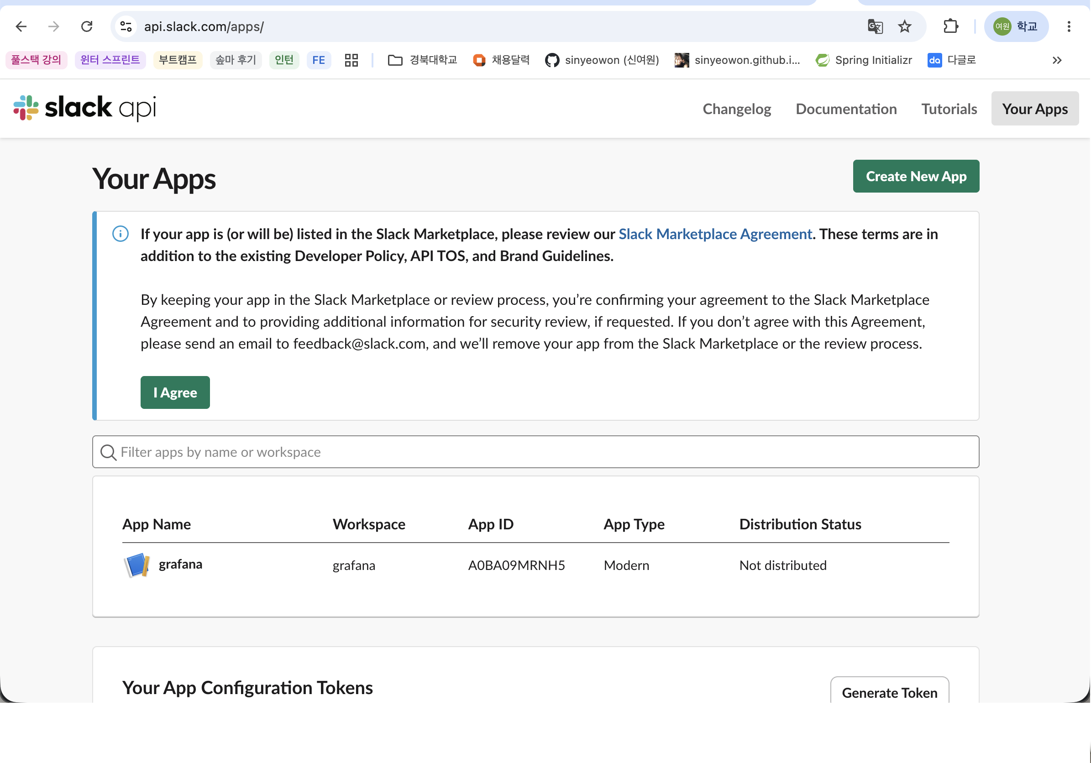Viewport: 1091px width, 763px height.
Task: Show hidden bookmarks with the chevron
Action: pos(1057,60)
